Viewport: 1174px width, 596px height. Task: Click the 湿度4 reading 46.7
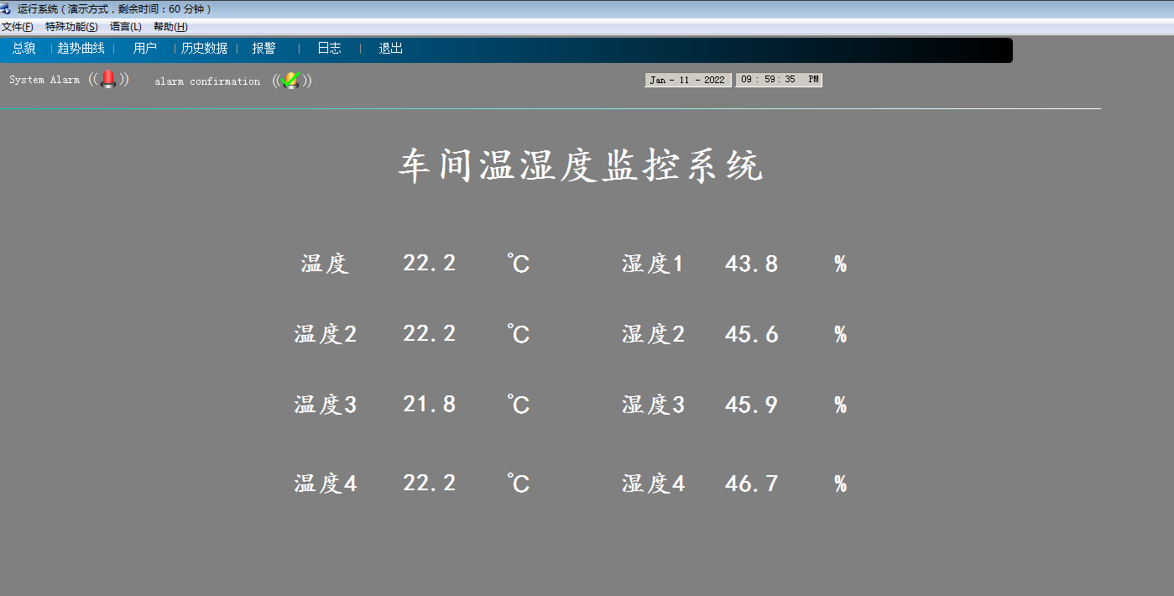pos(751,484)
